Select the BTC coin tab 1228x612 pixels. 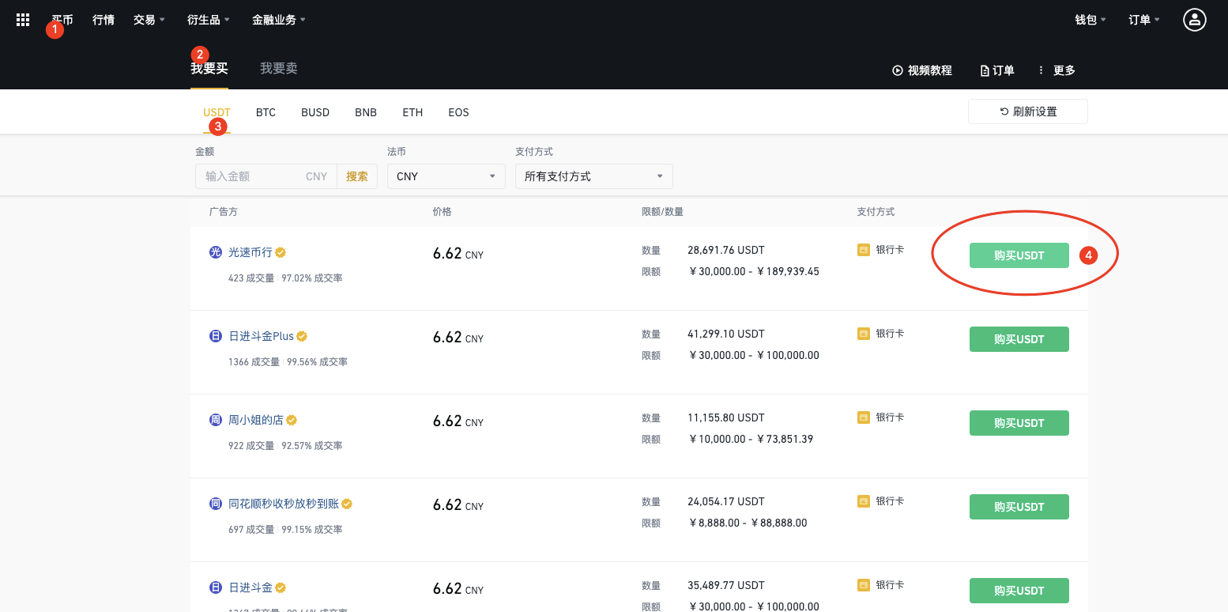(x=266, y=112)
